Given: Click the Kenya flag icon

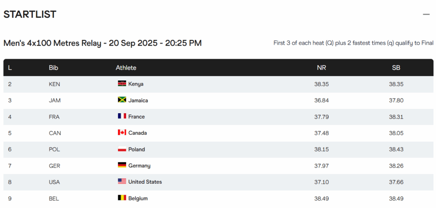Looking at the screenshot, I should click(x=122, y=84).
